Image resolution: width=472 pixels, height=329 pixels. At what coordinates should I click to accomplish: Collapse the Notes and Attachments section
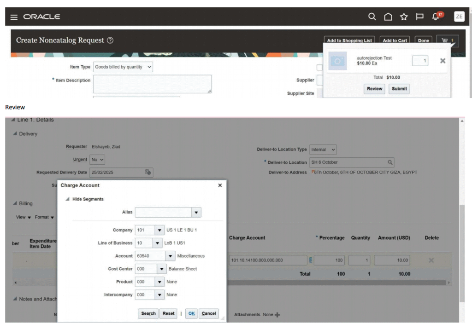tap(15, 299)
